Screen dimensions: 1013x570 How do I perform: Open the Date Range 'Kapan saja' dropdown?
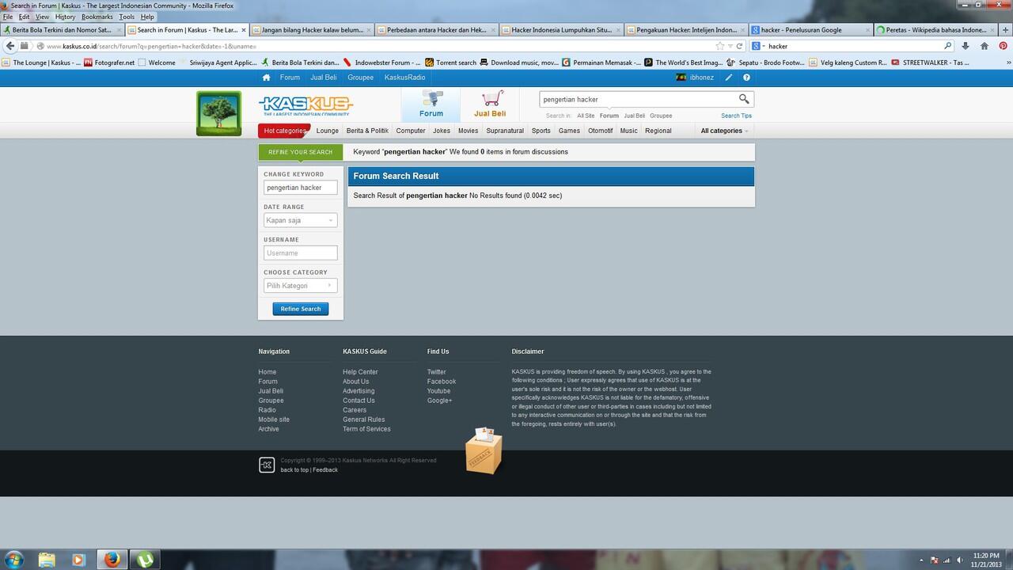pyautogui.click(x=300, y=220)
